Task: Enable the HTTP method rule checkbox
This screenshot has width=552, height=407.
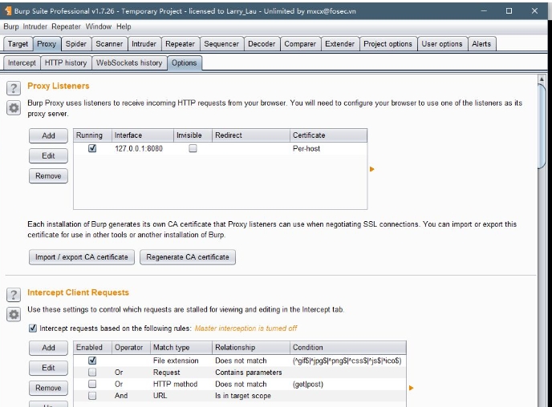Action: [92, 384]
